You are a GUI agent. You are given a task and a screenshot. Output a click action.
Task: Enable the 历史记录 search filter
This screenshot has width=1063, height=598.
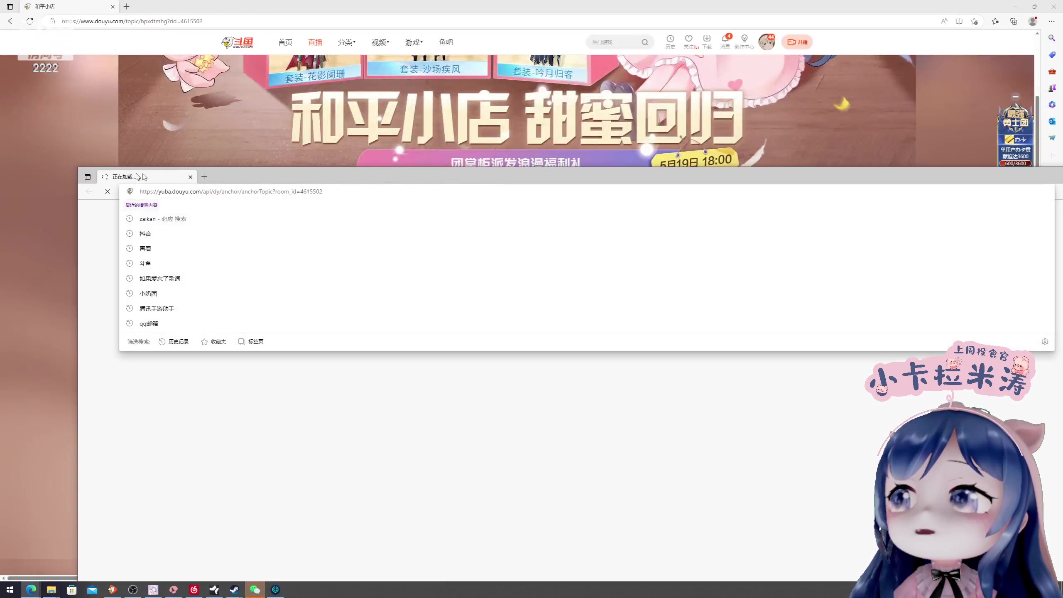[174, 341]
